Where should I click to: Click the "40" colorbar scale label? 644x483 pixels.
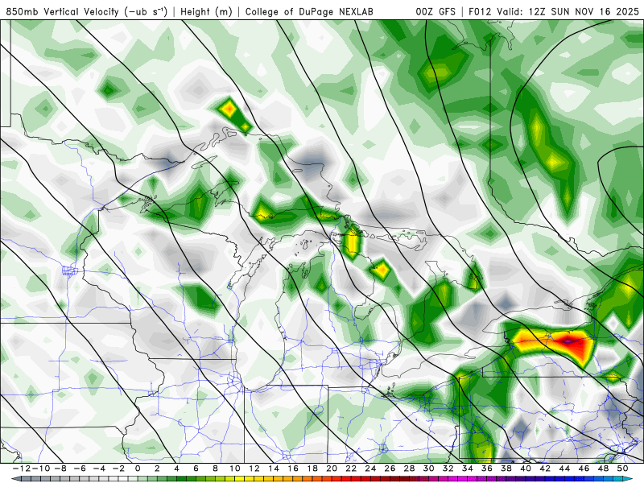click(526, 469)
